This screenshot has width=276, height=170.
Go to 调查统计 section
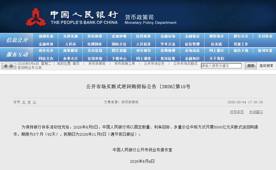(x=216, y=36)
